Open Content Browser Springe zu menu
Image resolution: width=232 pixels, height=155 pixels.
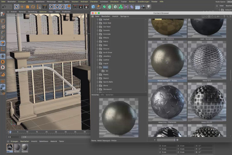(x=125, y=16)
